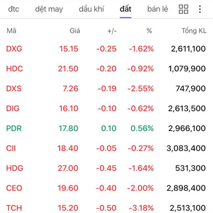View the CEO stock ticker
The height and width of the screenshot is (213, 213).
(14, 188)
